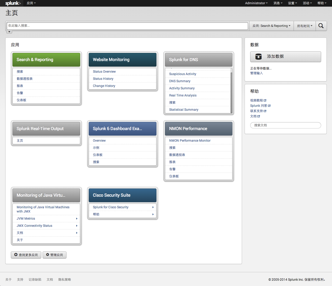Open the Administrator menu
Viewport: 332px width, 286px height.
tap(256, 3)
